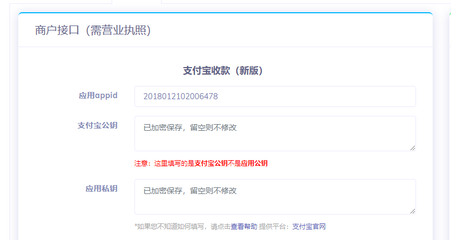Select the 支付宝收款（新版）heading text
451x240 pixels.
point(223,70)
